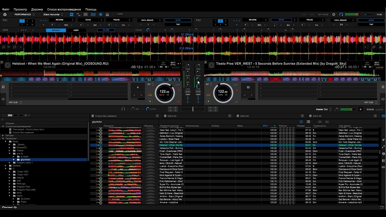This screenshot has height=217, width=386.
Task: Double deck 2 beat loop with right arrow
Action: tap(252, 95)
